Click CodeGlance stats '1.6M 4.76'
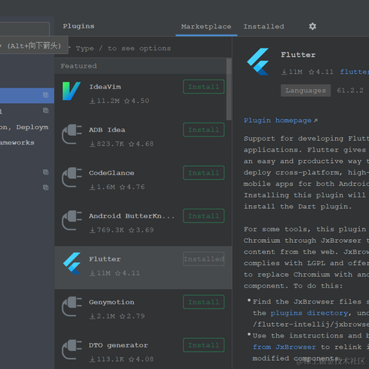Image resolution: width=369 pixels, height=369 pixels. tap(117, 187)
